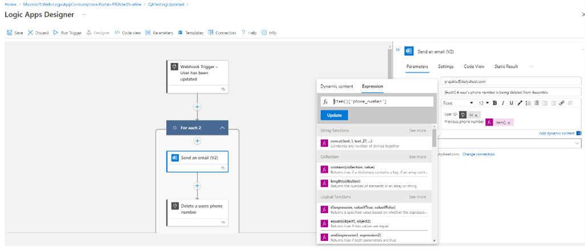585x250 pixels.
Task: Collapse the For each 2 block
Action: point(222,128)
